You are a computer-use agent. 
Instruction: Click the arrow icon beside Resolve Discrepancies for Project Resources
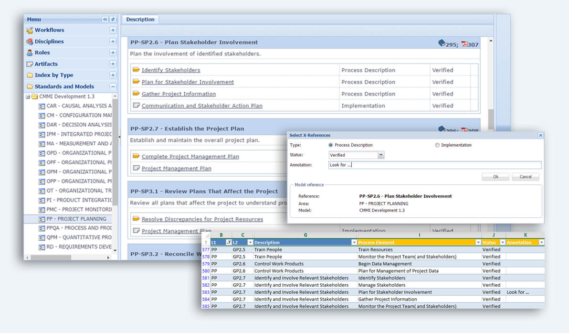point(136,219)
